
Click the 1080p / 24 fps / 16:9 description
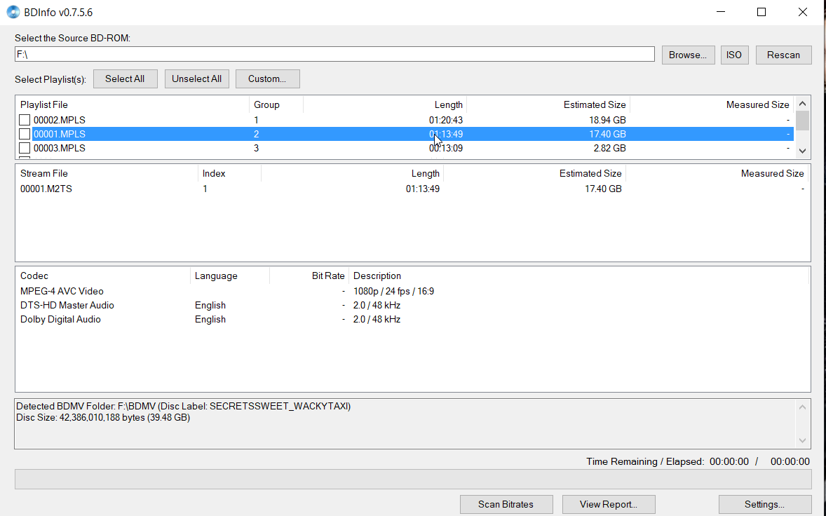click(x=393, y=291)
